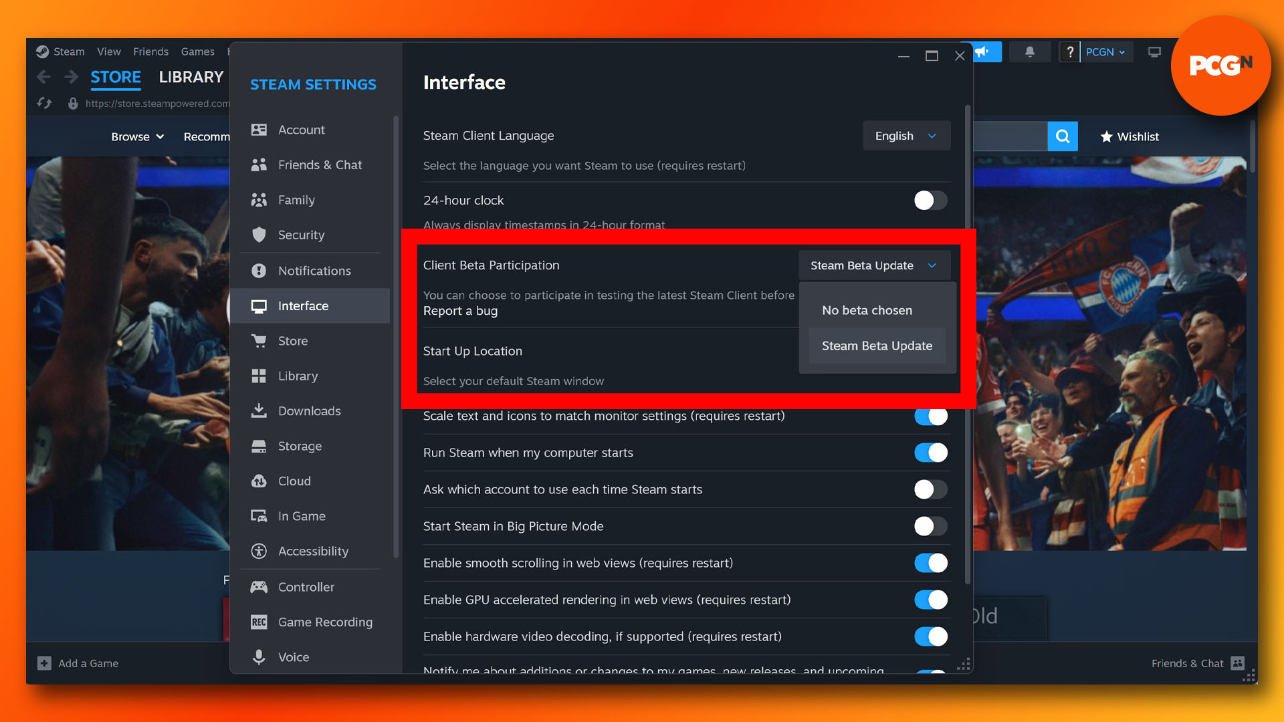The height and width of the screenshot is (722, 1284).
Task: Expand the PCGN account dropdown
Action: tap(1106, 51)
